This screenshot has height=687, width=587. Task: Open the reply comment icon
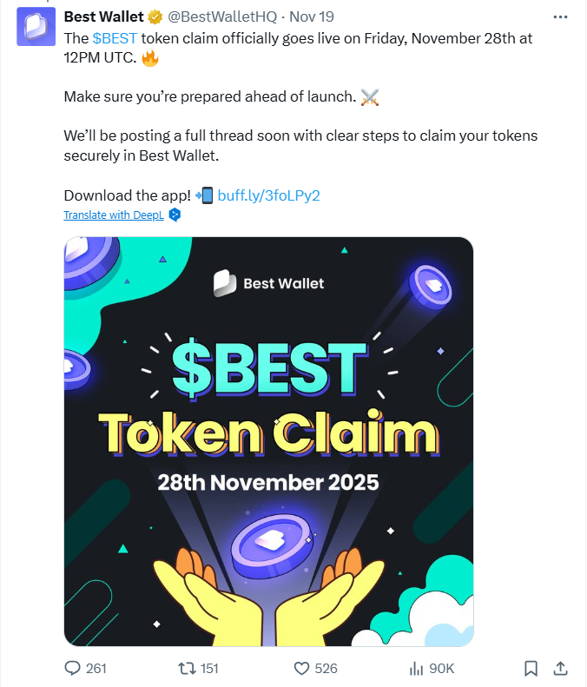tap(73, 668)
